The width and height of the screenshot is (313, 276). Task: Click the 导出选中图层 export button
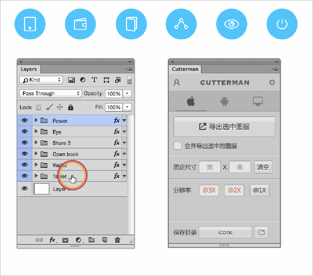224,127
